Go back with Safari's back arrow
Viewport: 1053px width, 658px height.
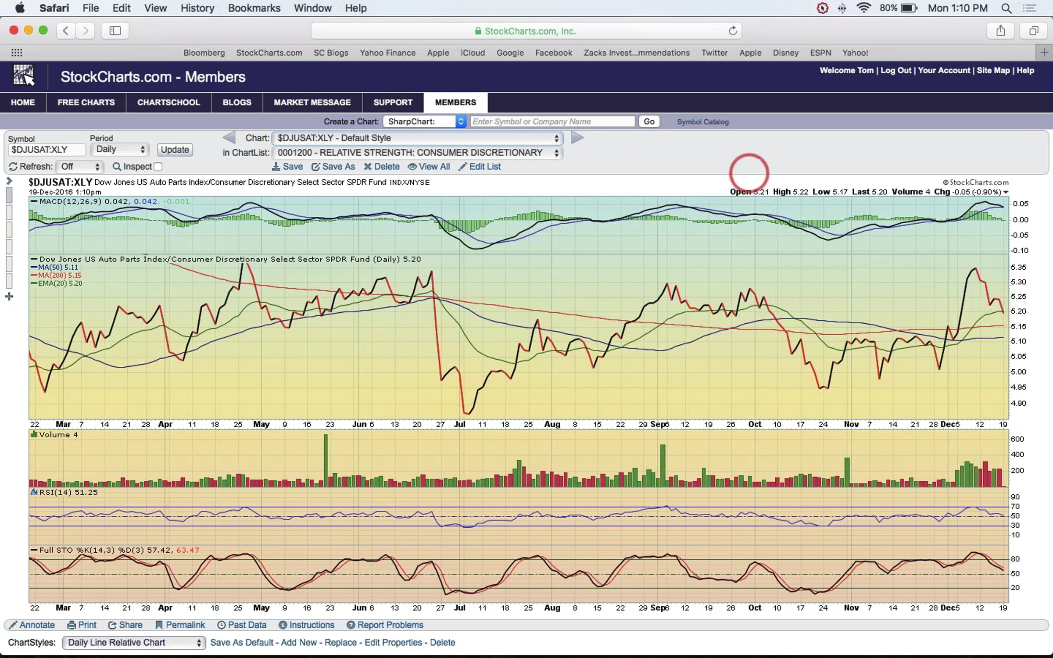point(66,31)
